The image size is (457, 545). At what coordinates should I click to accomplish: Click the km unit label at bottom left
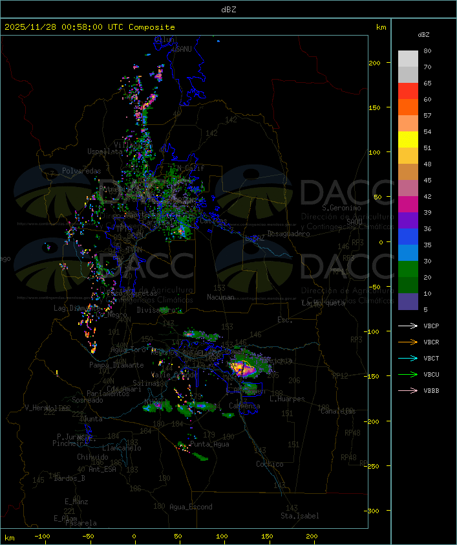[9, 538]
